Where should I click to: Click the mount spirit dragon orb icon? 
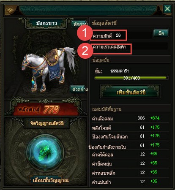[x=45, y=152]
